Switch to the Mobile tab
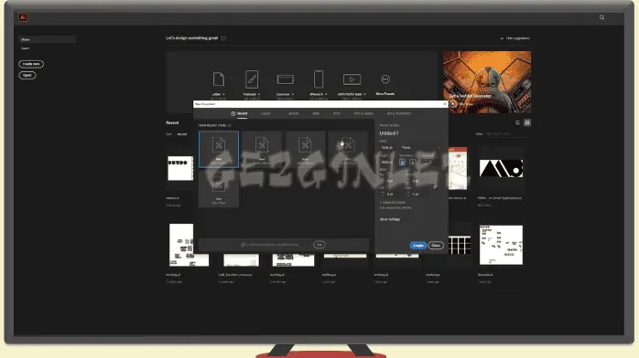 pos(294,114)
